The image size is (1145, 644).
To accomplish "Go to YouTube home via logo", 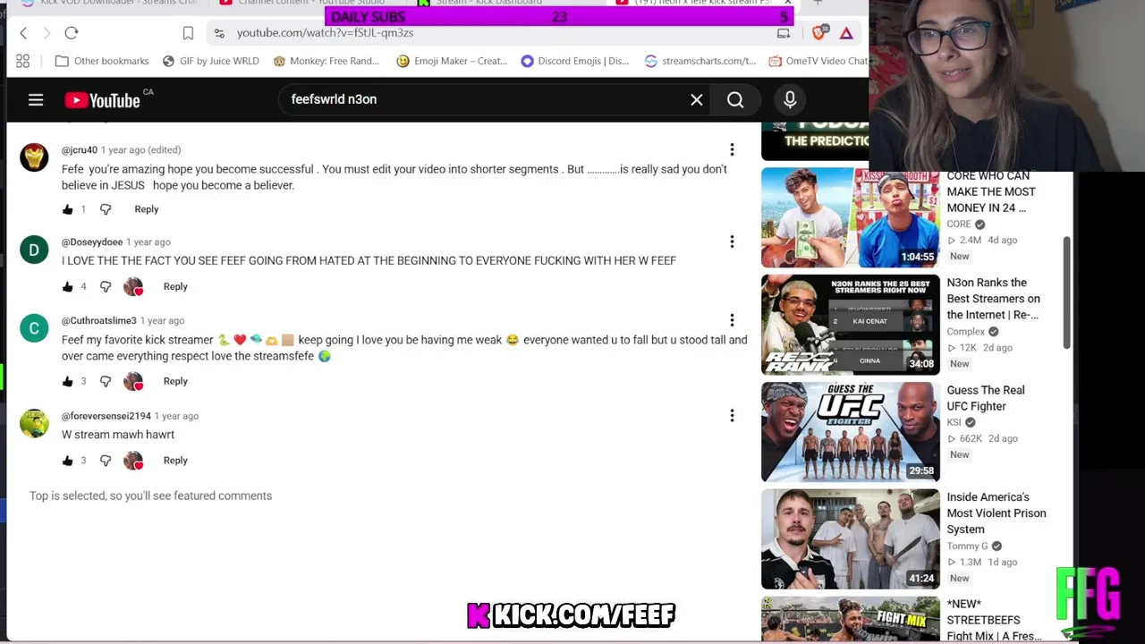I will pyautogui.click(x=103, y=100).
